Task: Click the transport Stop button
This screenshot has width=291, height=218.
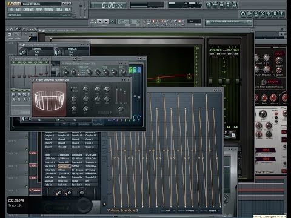Action: click(x=106, y=21)
